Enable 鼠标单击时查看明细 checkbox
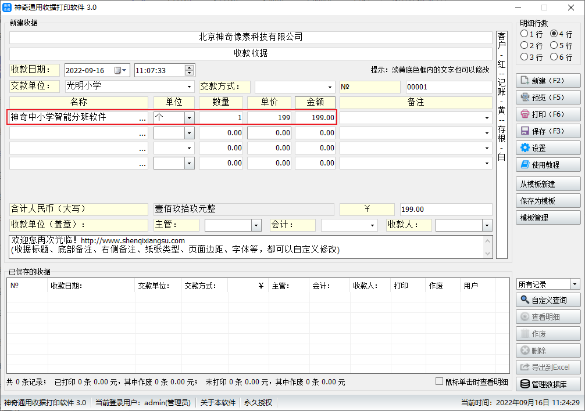The width and height of the screenshot is (585, 411). (440, 382)
